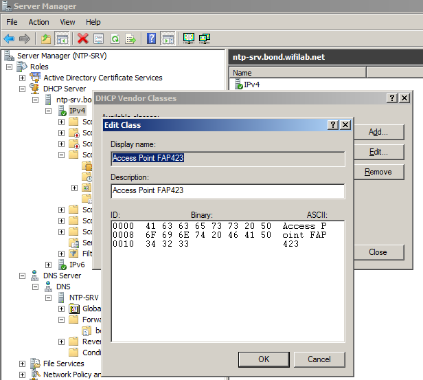Screen dimensions: 423x380
Task: Click the Back arrow in the toolbar
Action: point(9,38)
